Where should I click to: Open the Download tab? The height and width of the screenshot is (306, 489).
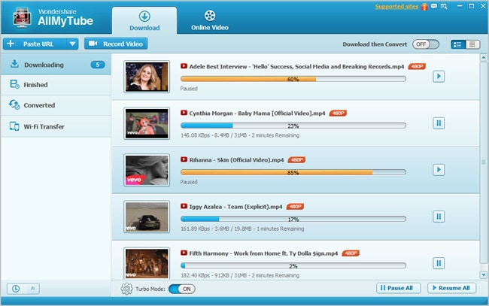point(144,20)
